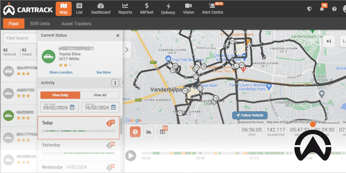Image resolution: width=346 pixels, height=173 pixels.
Task: Open the Dashboard menu item
Action: [x=101, y=9]
